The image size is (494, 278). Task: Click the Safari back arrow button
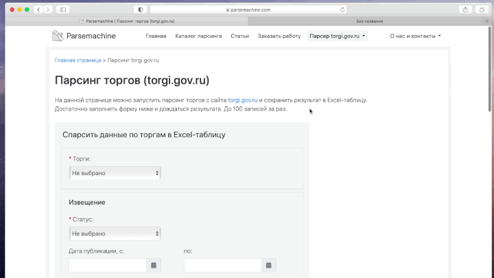pos(38,10)
